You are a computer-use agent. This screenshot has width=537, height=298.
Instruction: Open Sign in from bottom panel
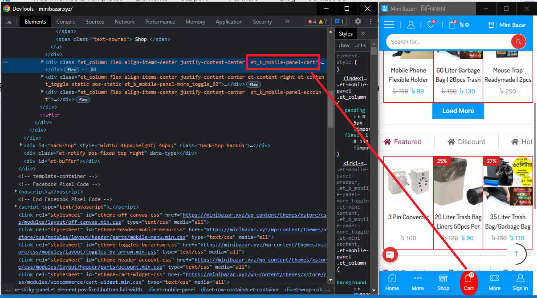(x=520, y=282)
